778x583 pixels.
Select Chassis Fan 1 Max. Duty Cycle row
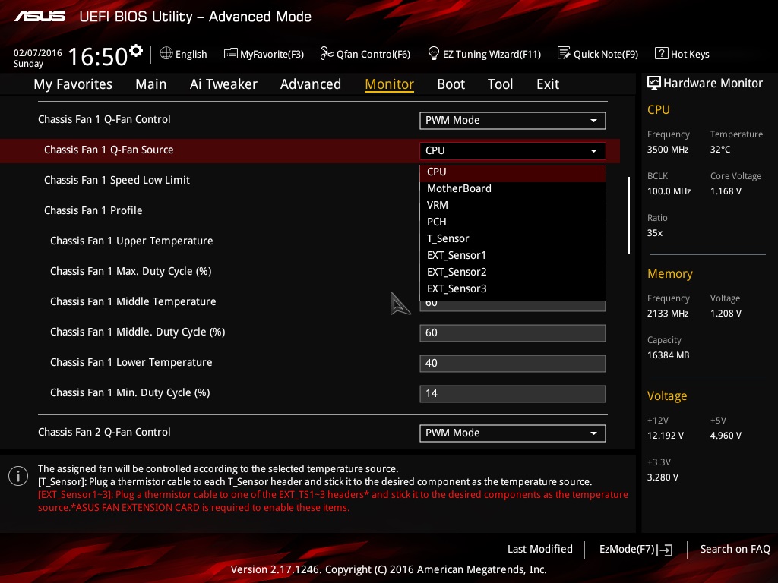click(131, 271)
